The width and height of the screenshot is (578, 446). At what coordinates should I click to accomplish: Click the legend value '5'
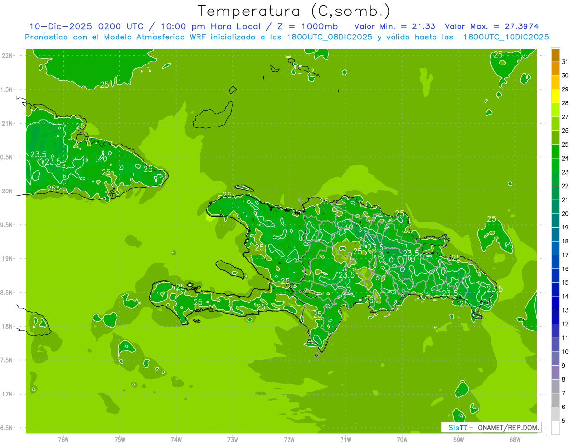click(x=564, y=421)
